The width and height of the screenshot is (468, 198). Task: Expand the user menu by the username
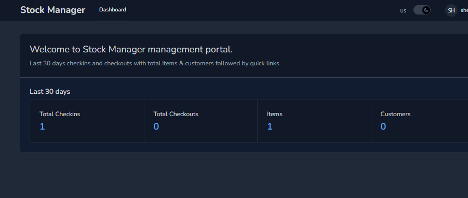(464, 10)
